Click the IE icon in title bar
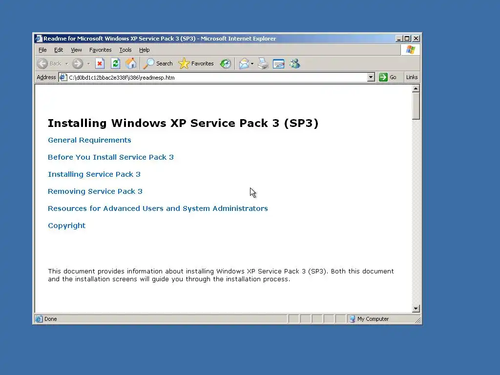The width and height of the screenshot is (500, 375). pyautogui.click(x=39, y=39)
